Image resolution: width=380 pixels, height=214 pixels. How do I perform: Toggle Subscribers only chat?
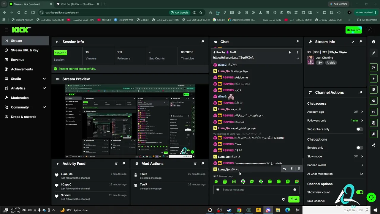coord(360,129)
